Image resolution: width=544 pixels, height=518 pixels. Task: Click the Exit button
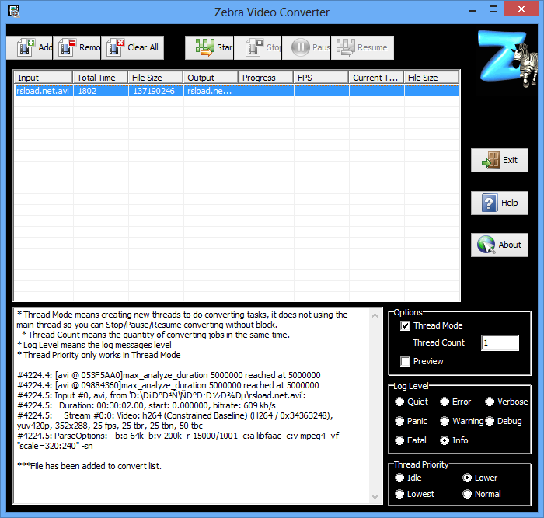500,160
